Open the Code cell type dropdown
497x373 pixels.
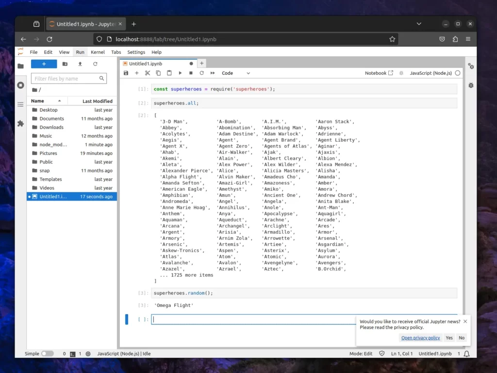(x=236, y=73)
